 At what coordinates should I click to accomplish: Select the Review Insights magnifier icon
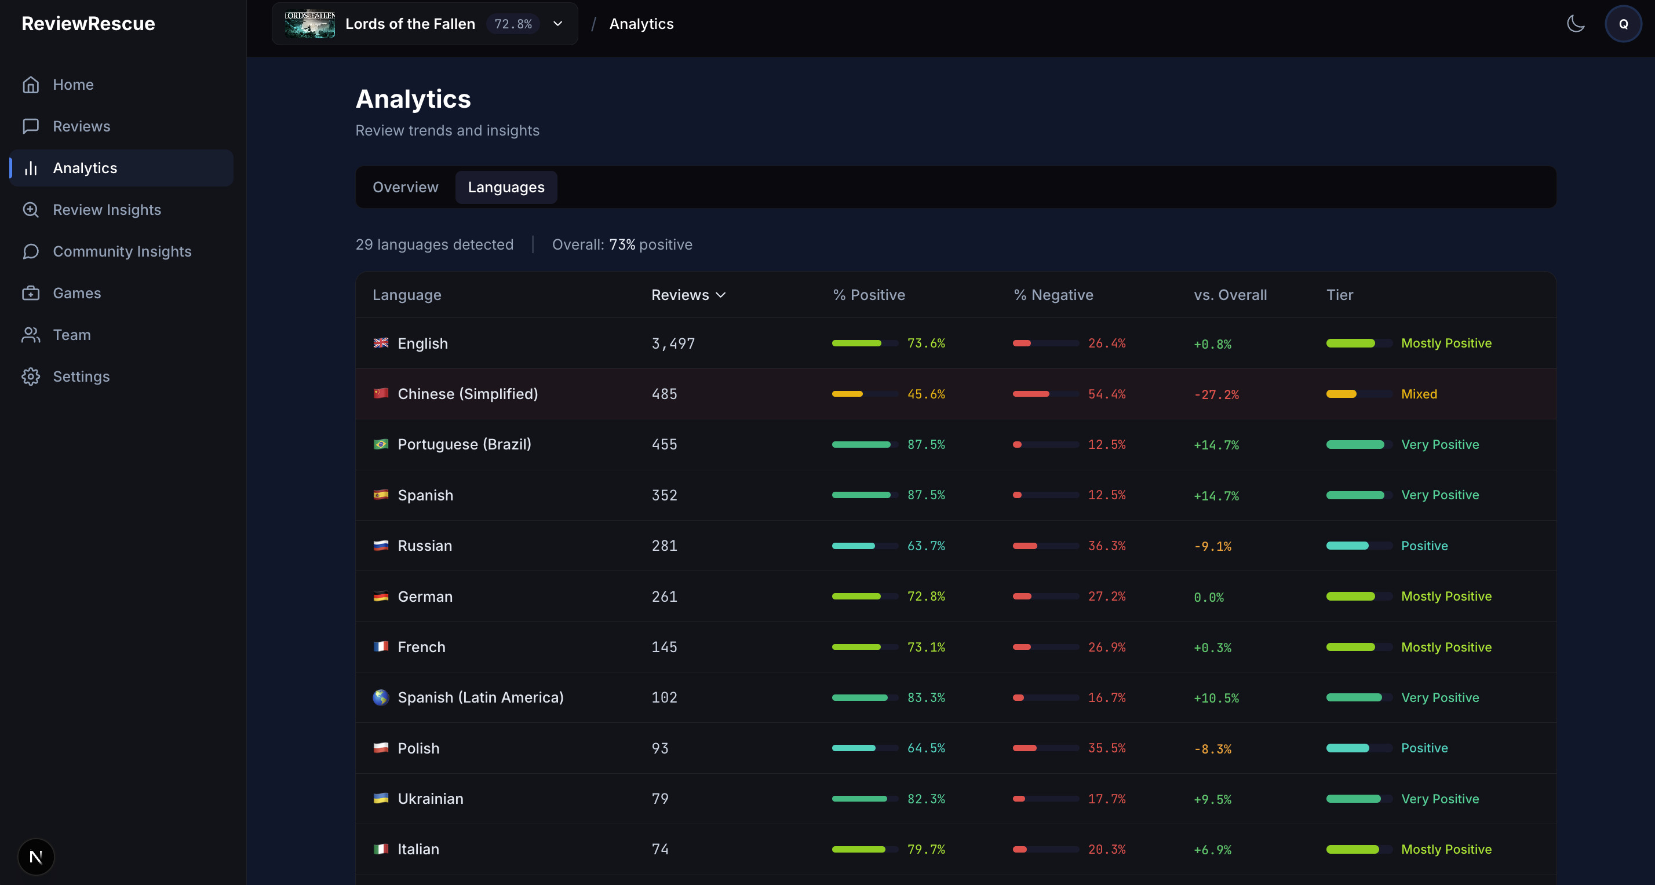[x=31, y=210]
